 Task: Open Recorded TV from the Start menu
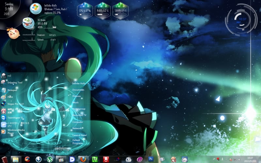tap(79, 115)
